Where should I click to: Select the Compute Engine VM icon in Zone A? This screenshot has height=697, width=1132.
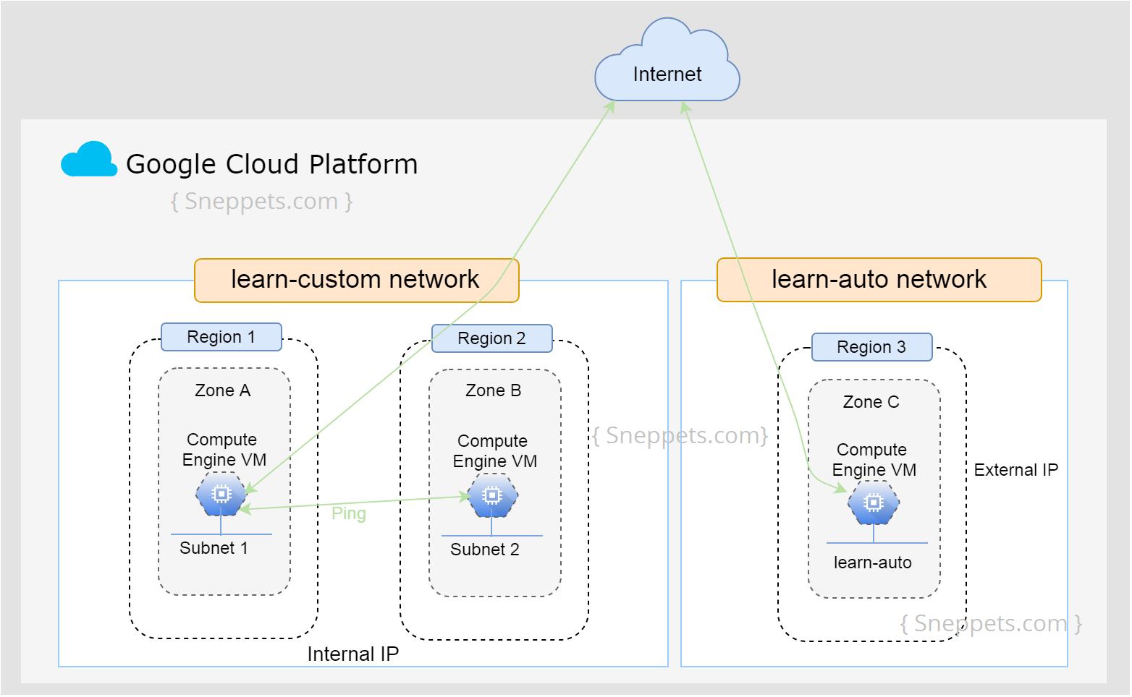pyautogui.click(x=221, y=495)
